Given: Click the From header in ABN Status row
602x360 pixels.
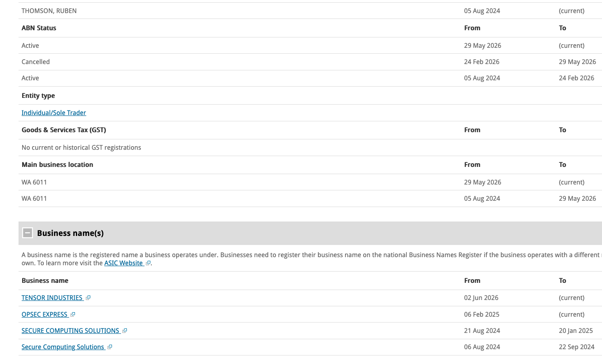Looking at the screenshot, I should click(x=472, y=28).
